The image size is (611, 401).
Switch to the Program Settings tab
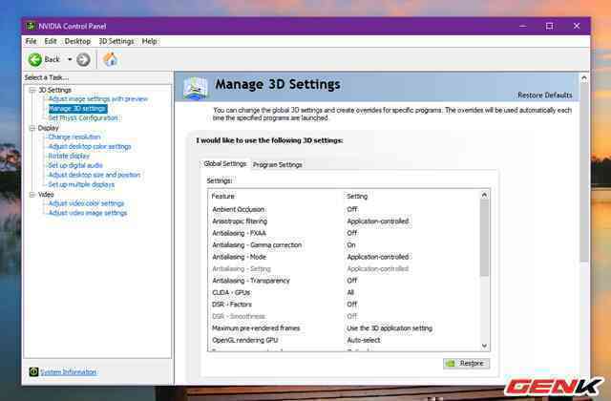278,165
